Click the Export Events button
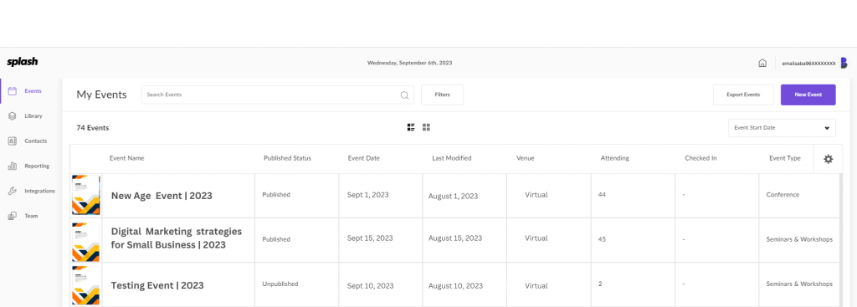 point(743,95)
